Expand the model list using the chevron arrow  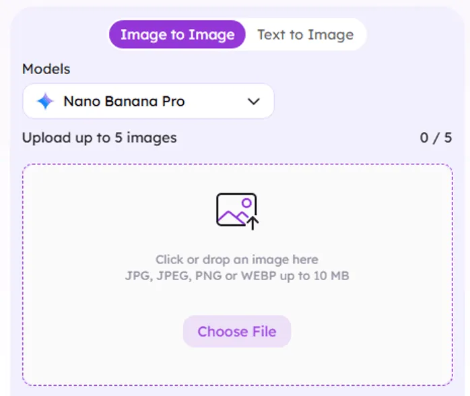pyautogui.click(x=254, y=102)
